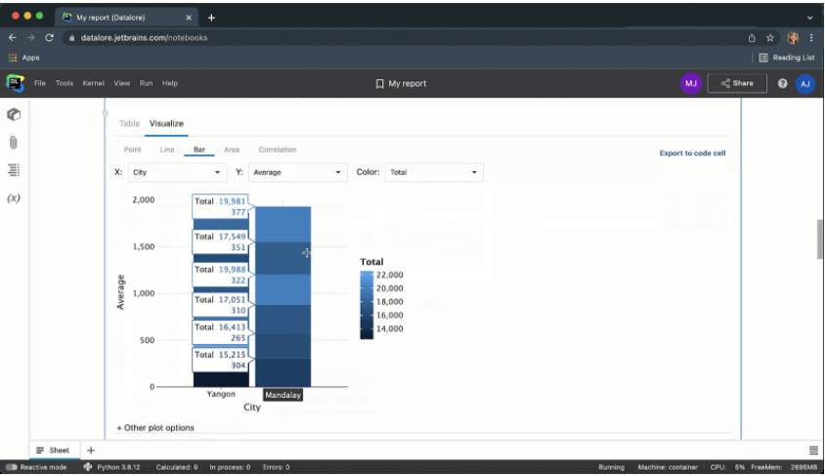
Task: Bookmark page with the star icon
Action: point(770,38)
